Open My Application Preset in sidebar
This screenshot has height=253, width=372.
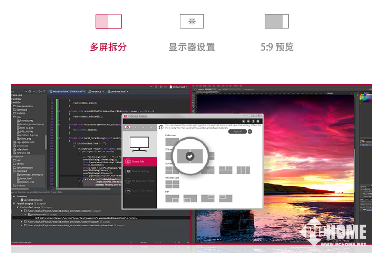(x=140, y=181)
